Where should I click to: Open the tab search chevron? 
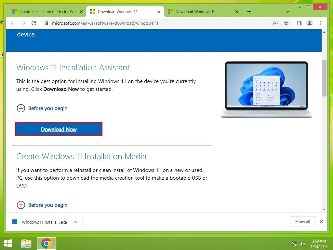[x=288, y=12]
